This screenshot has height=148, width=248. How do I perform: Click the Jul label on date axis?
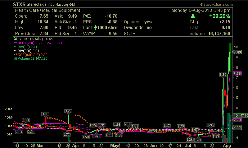click(x=188, y=145)
